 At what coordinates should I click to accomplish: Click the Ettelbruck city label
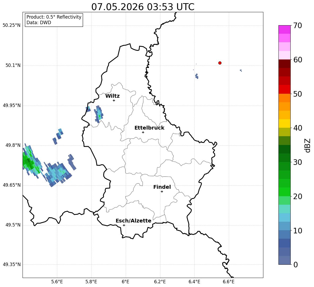149,128
